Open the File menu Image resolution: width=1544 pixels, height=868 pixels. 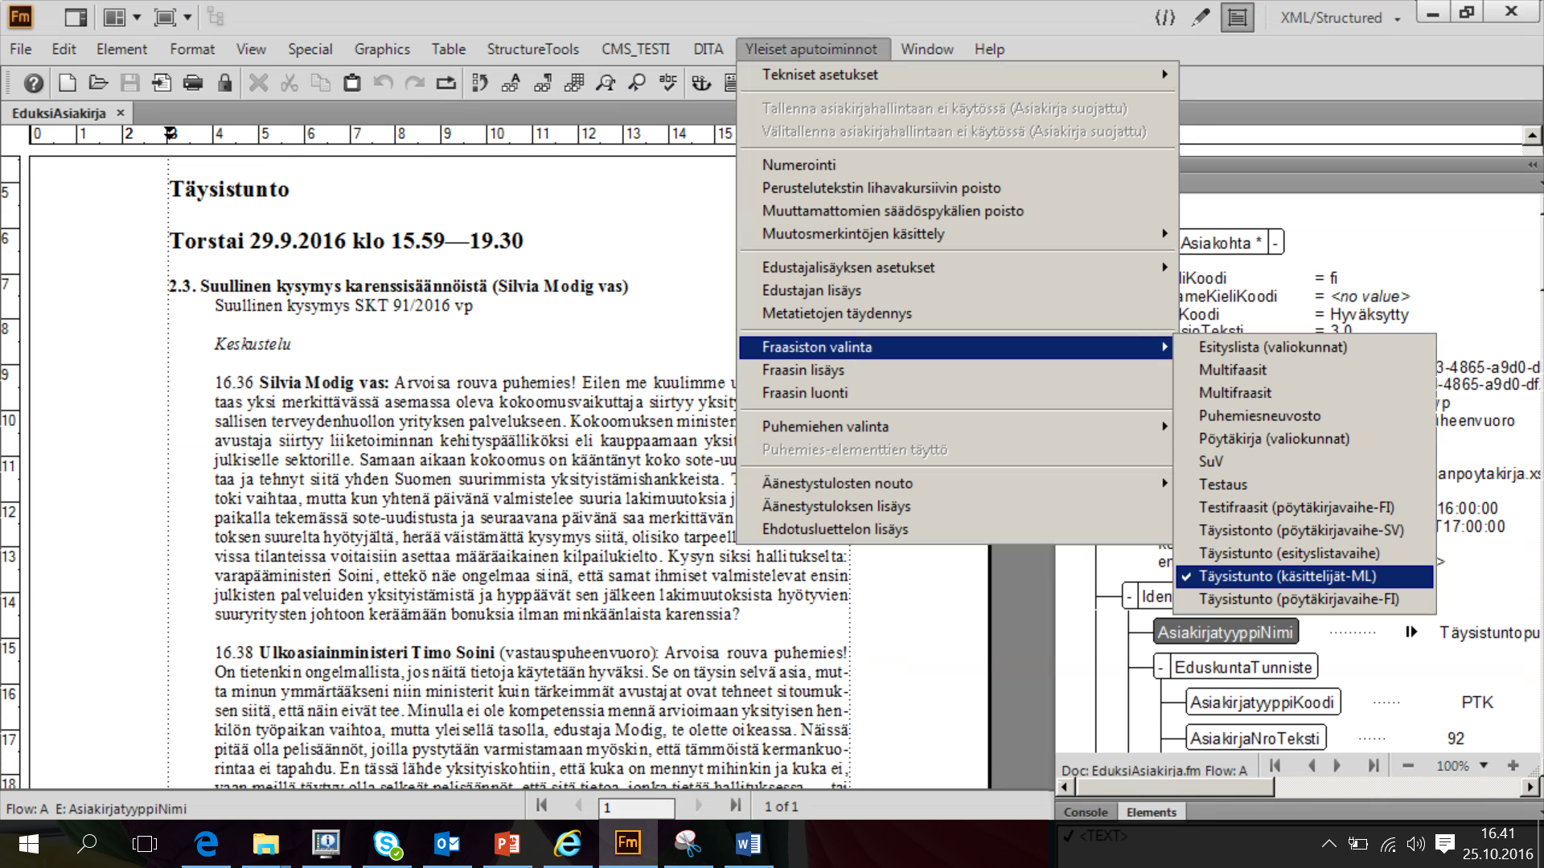click(21, 49)
